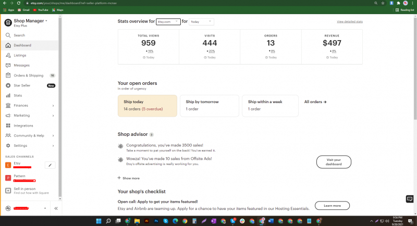Expand the Community & Help submenu arrow
The image size is (417, 226).
pyautogui.click(x=53, y=136)
